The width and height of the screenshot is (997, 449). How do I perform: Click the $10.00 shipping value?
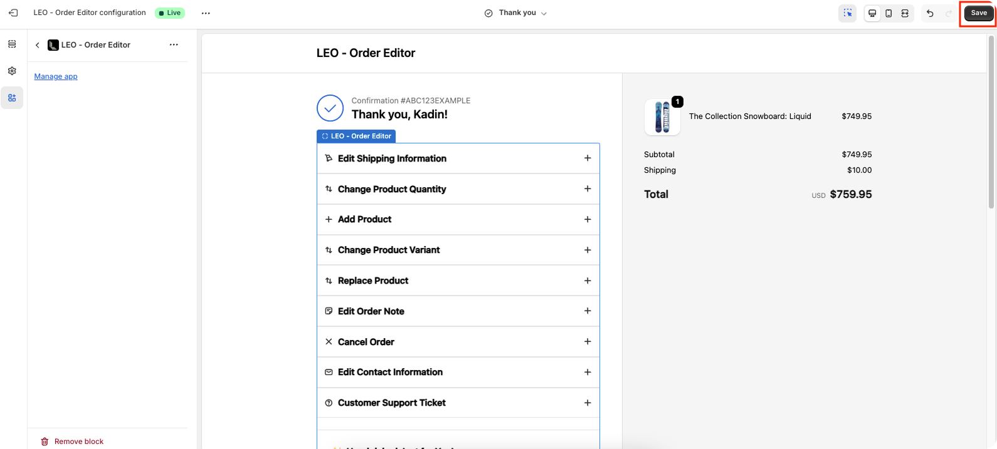point(860,170)
